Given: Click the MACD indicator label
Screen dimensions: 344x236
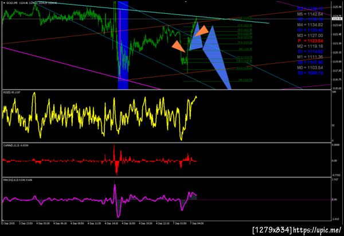Looking at the screenshot, I should point(18,180).
